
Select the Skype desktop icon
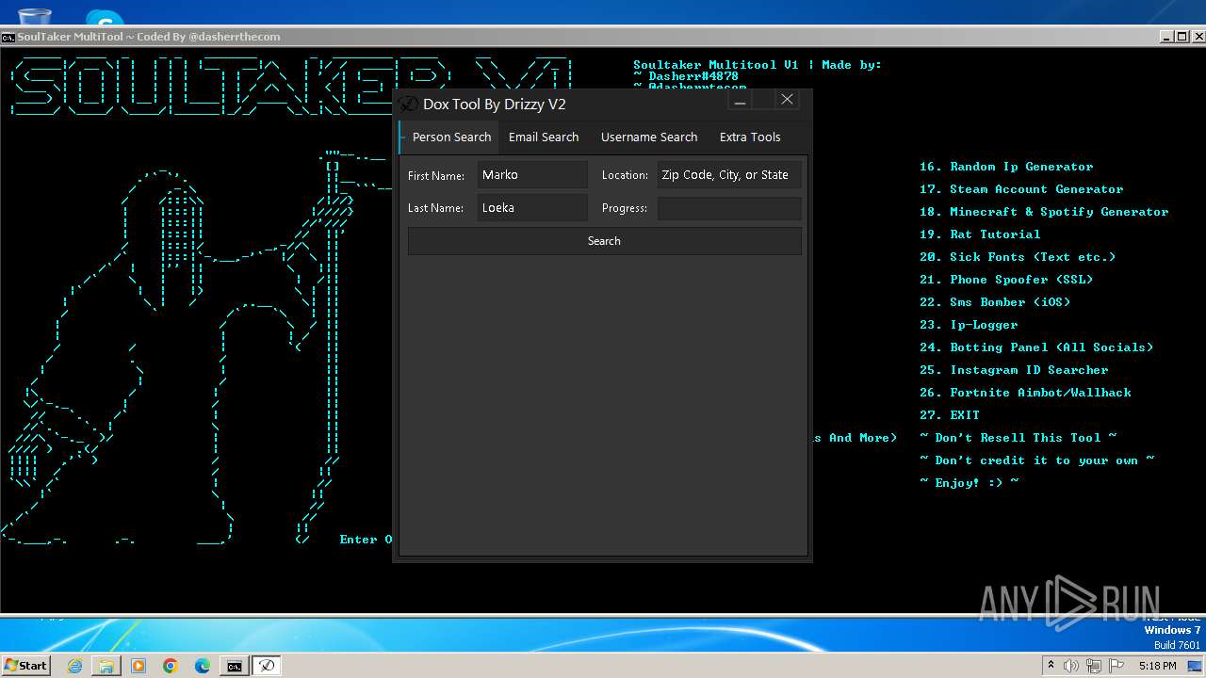[105, 17]
